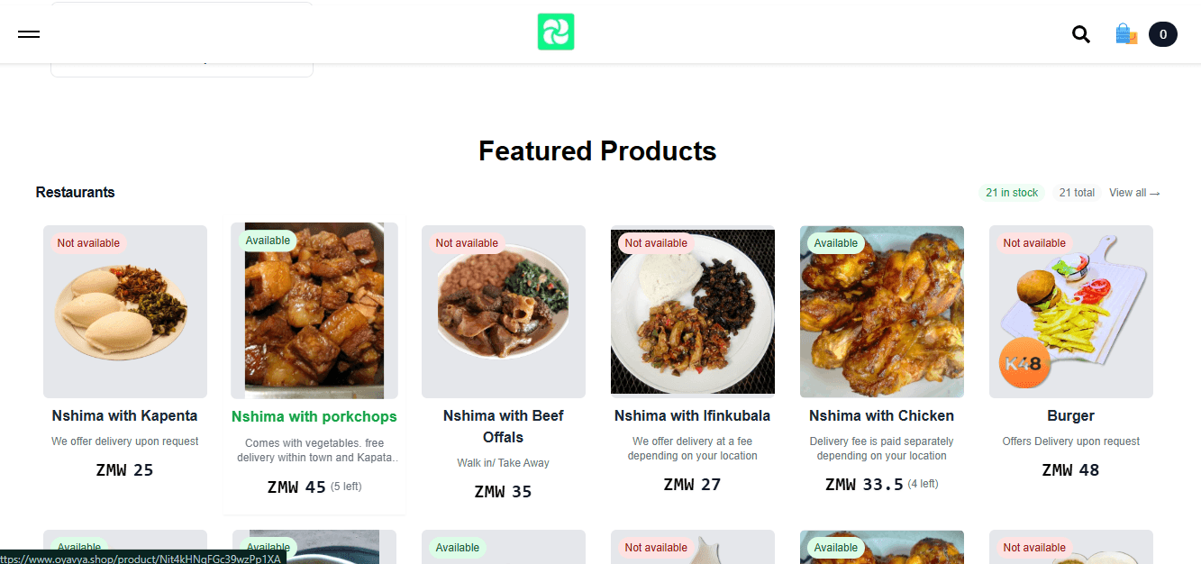Click the green Oyavya logo
The width and height of the screenshot is (1201, 564).
pyautogui.click(x=556, y=32)
